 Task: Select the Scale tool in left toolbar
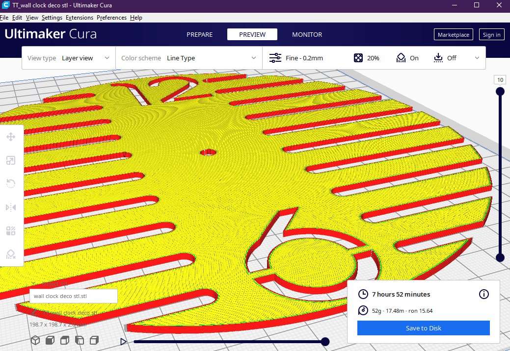[x=11, y=160]
